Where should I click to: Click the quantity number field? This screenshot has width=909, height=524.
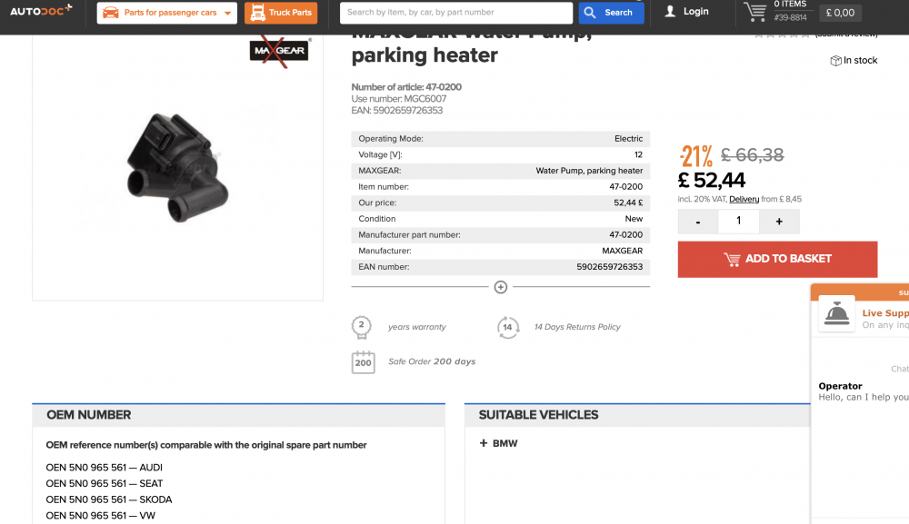(x=738, y=222)
